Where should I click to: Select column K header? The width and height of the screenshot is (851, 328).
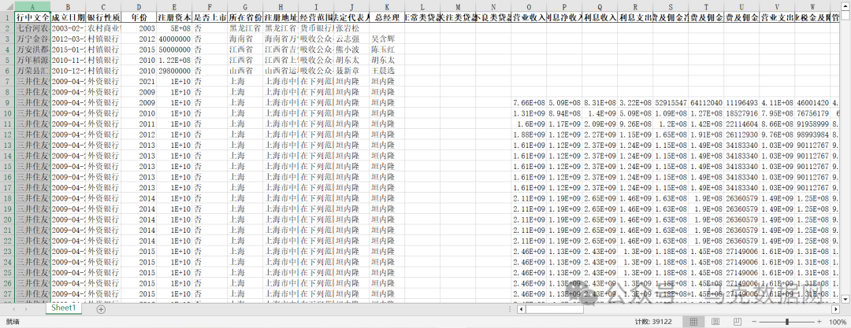pos(386,7)
